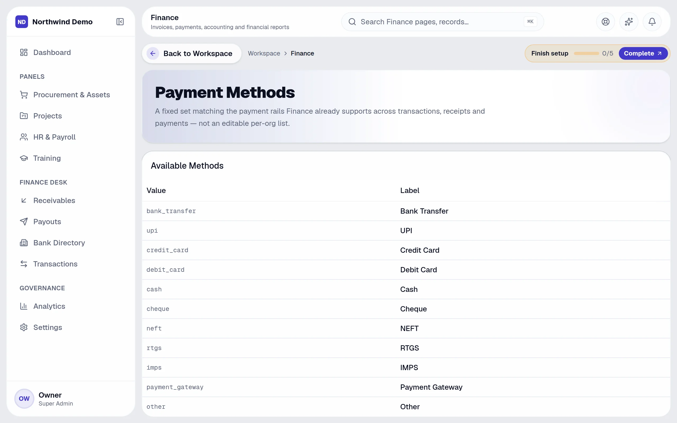Click the Projects folder icon

(x=24, y=116)
